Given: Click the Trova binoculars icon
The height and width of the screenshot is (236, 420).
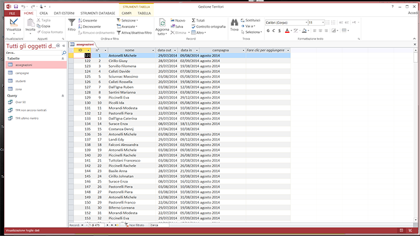Looking at the screenshot, I should coord(235,23).
